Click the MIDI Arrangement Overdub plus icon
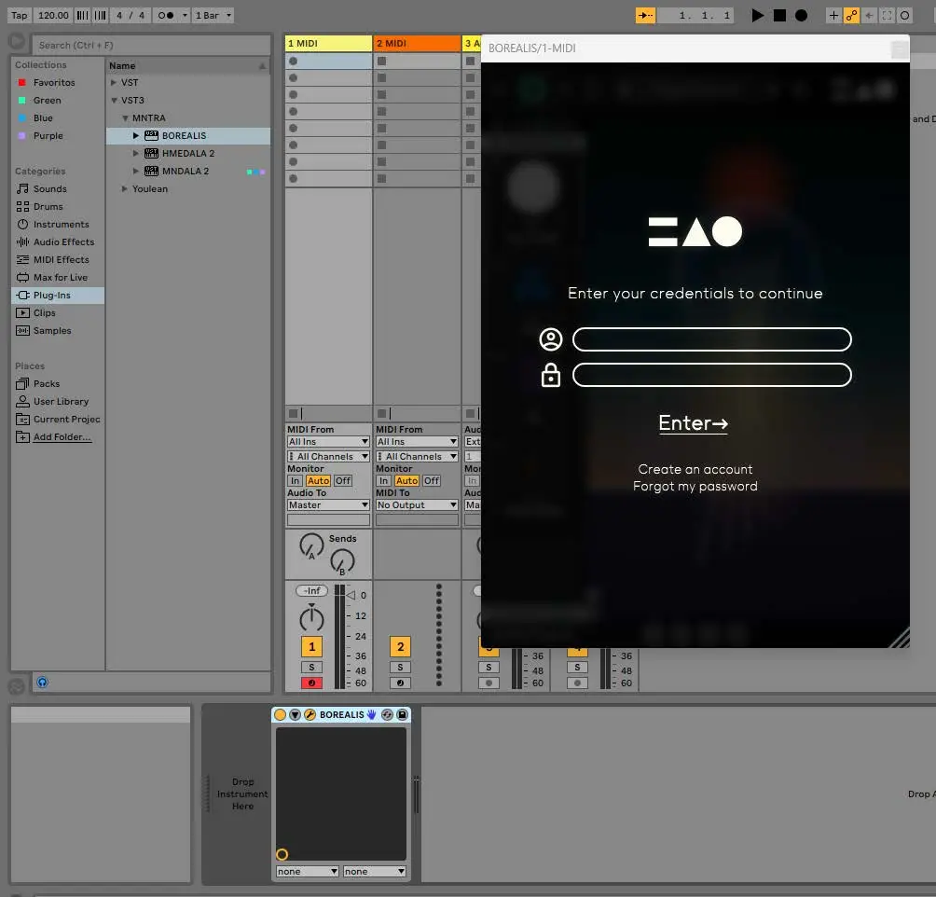Screen dimensions: 936x897 pos(833,16)
